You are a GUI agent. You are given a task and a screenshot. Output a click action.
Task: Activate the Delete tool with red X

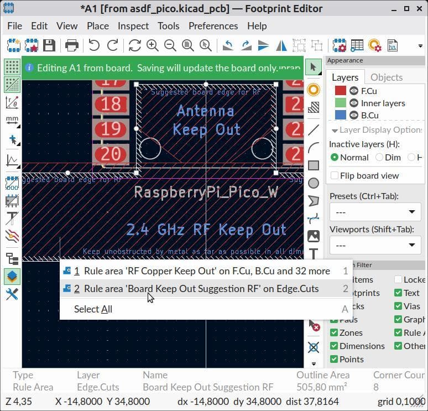click(314, 326)
